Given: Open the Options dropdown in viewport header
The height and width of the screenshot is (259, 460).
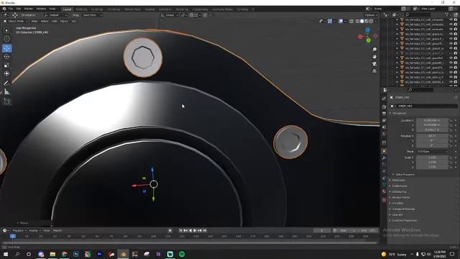Looking at the screenshot, I should [371, 15].
